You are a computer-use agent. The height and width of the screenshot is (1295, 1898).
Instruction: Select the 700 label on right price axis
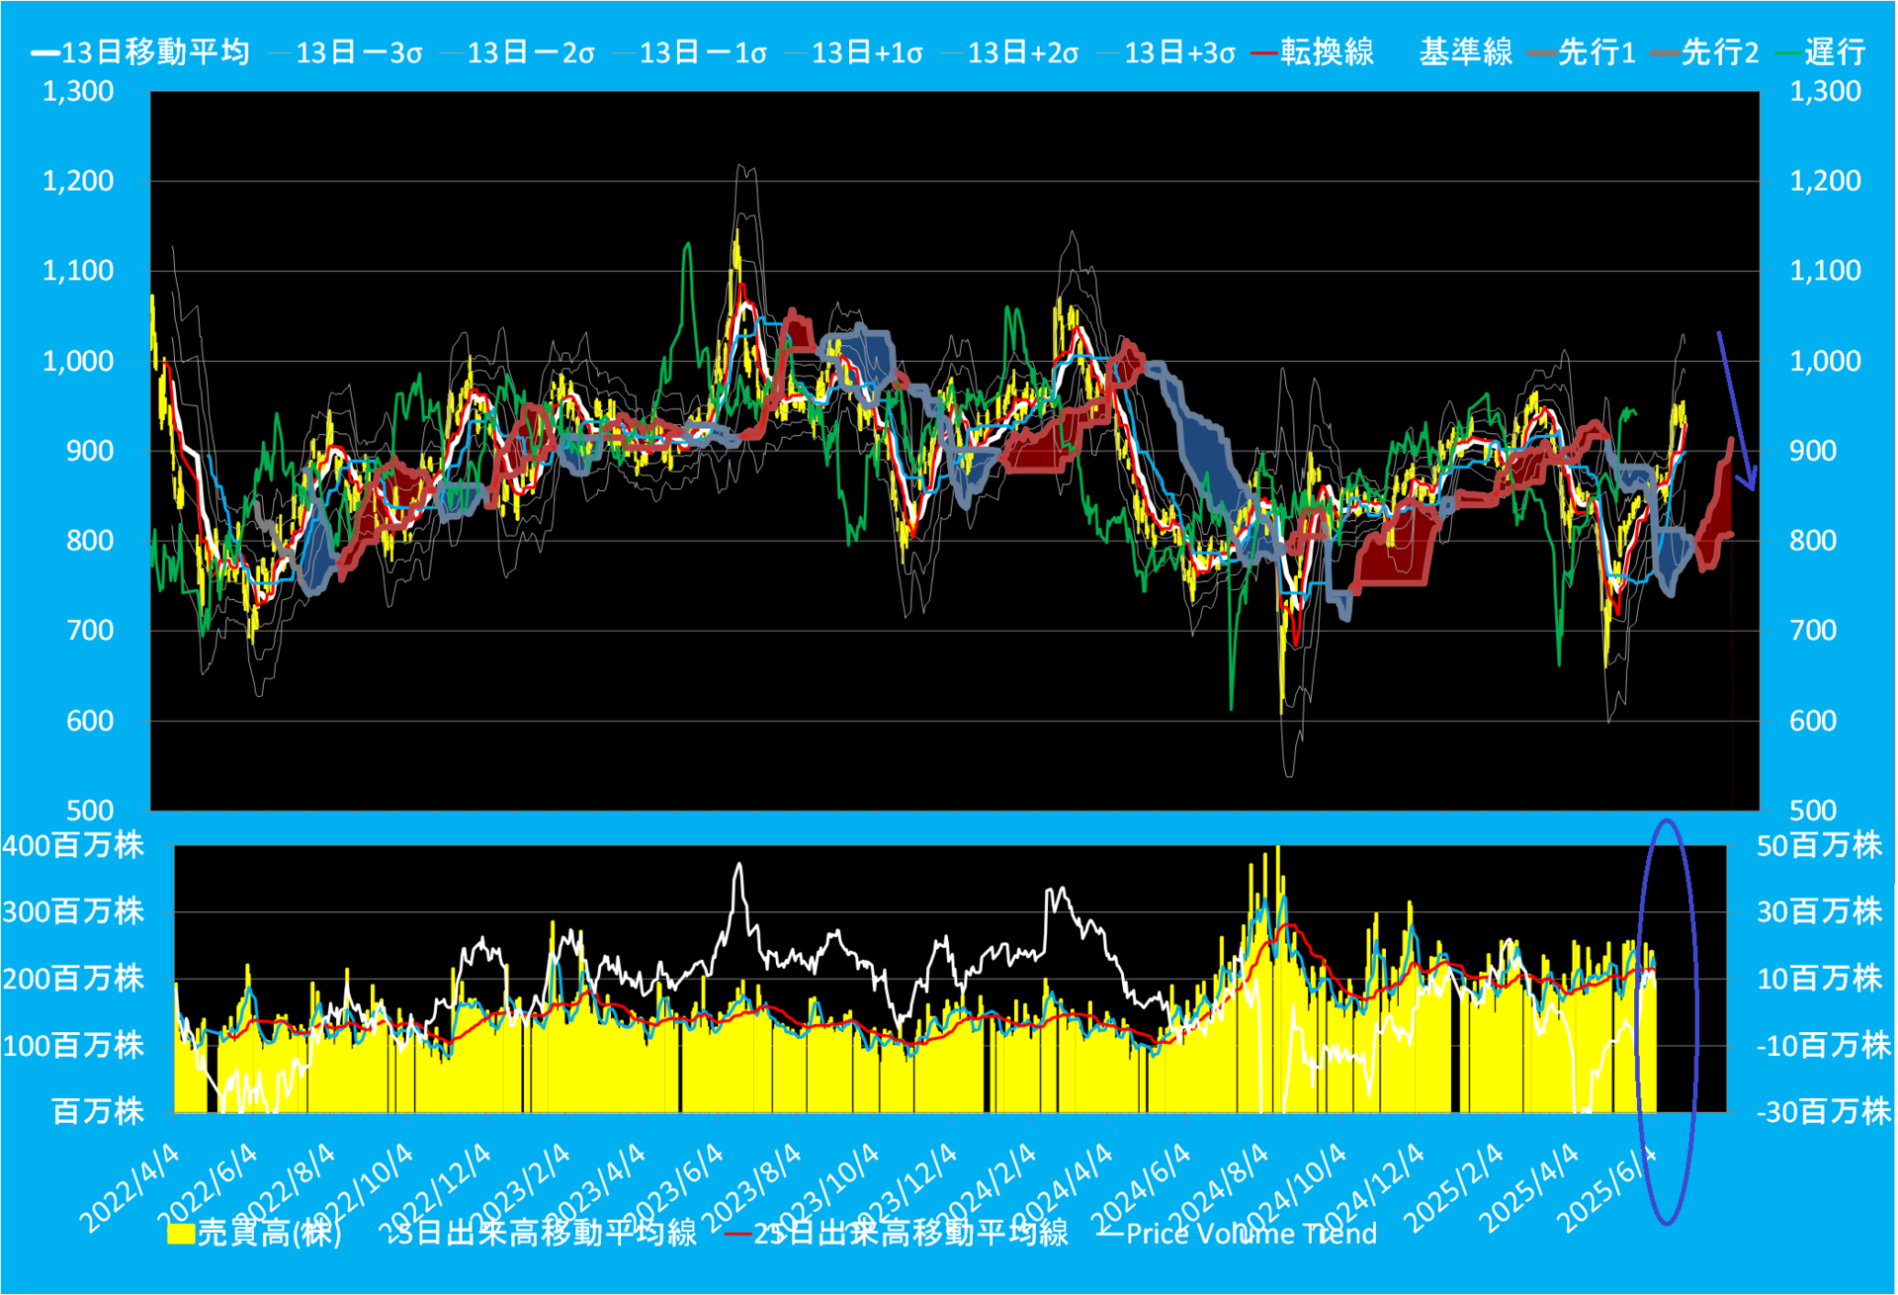click(1813, 631)
